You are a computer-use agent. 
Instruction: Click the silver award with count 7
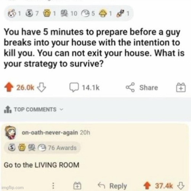click(32, 13)
